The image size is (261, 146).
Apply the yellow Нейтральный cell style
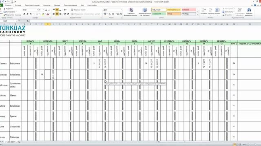tap(174, 10)
